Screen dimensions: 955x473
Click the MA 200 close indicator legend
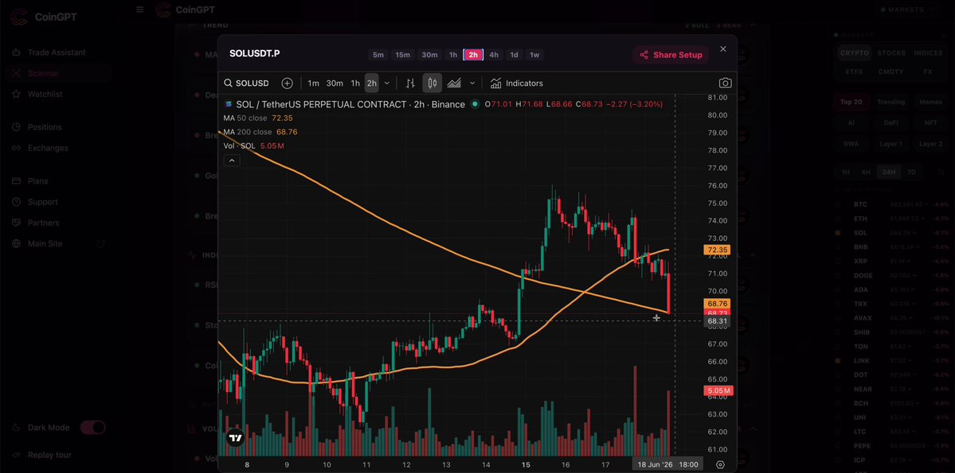(x=260, y=132)
